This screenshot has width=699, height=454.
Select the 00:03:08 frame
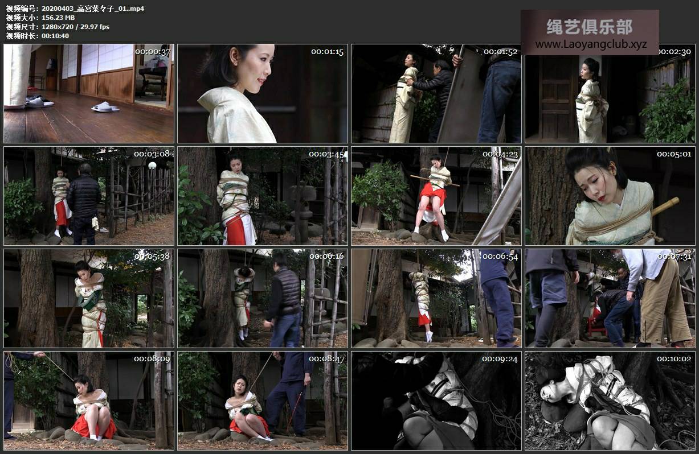[x=89, y=196]
